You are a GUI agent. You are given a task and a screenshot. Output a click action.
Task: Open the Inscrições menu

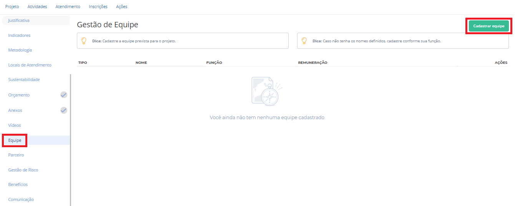98,7
